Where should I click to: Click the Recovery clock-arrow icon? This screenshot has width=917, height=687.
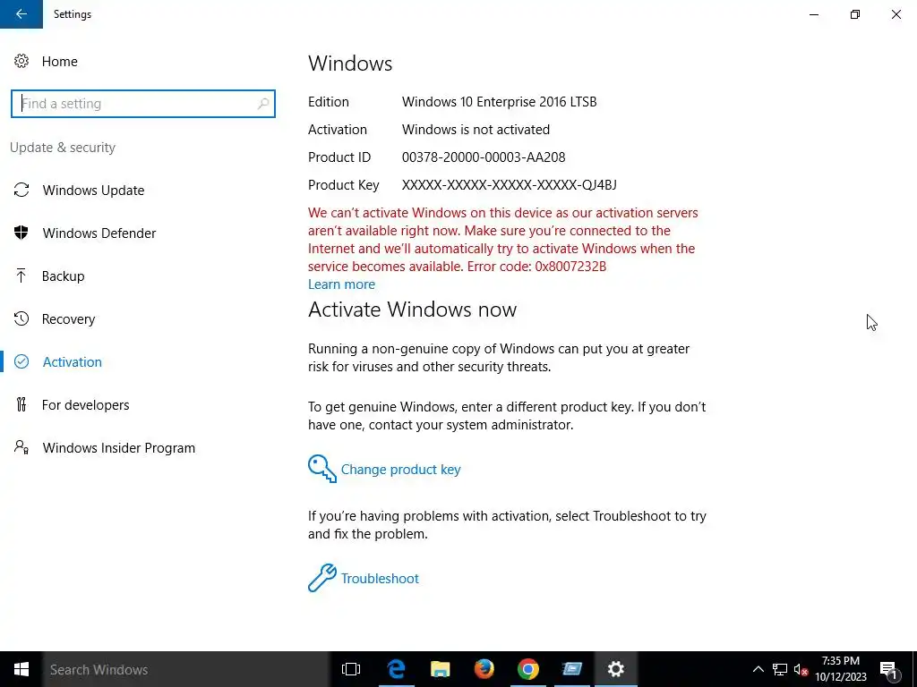point(21,318)
